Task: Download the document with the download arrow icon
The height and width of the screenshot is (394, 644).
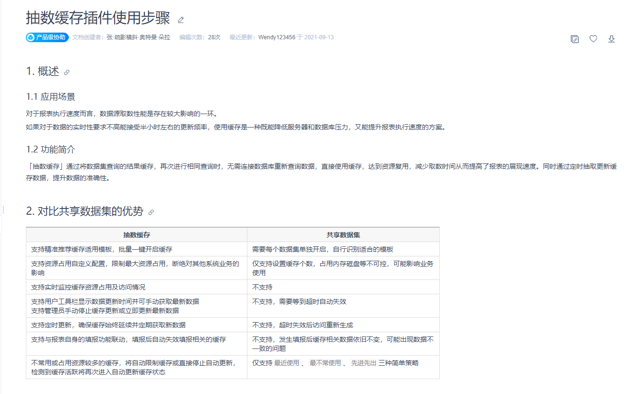Action: tap(611, 39)
